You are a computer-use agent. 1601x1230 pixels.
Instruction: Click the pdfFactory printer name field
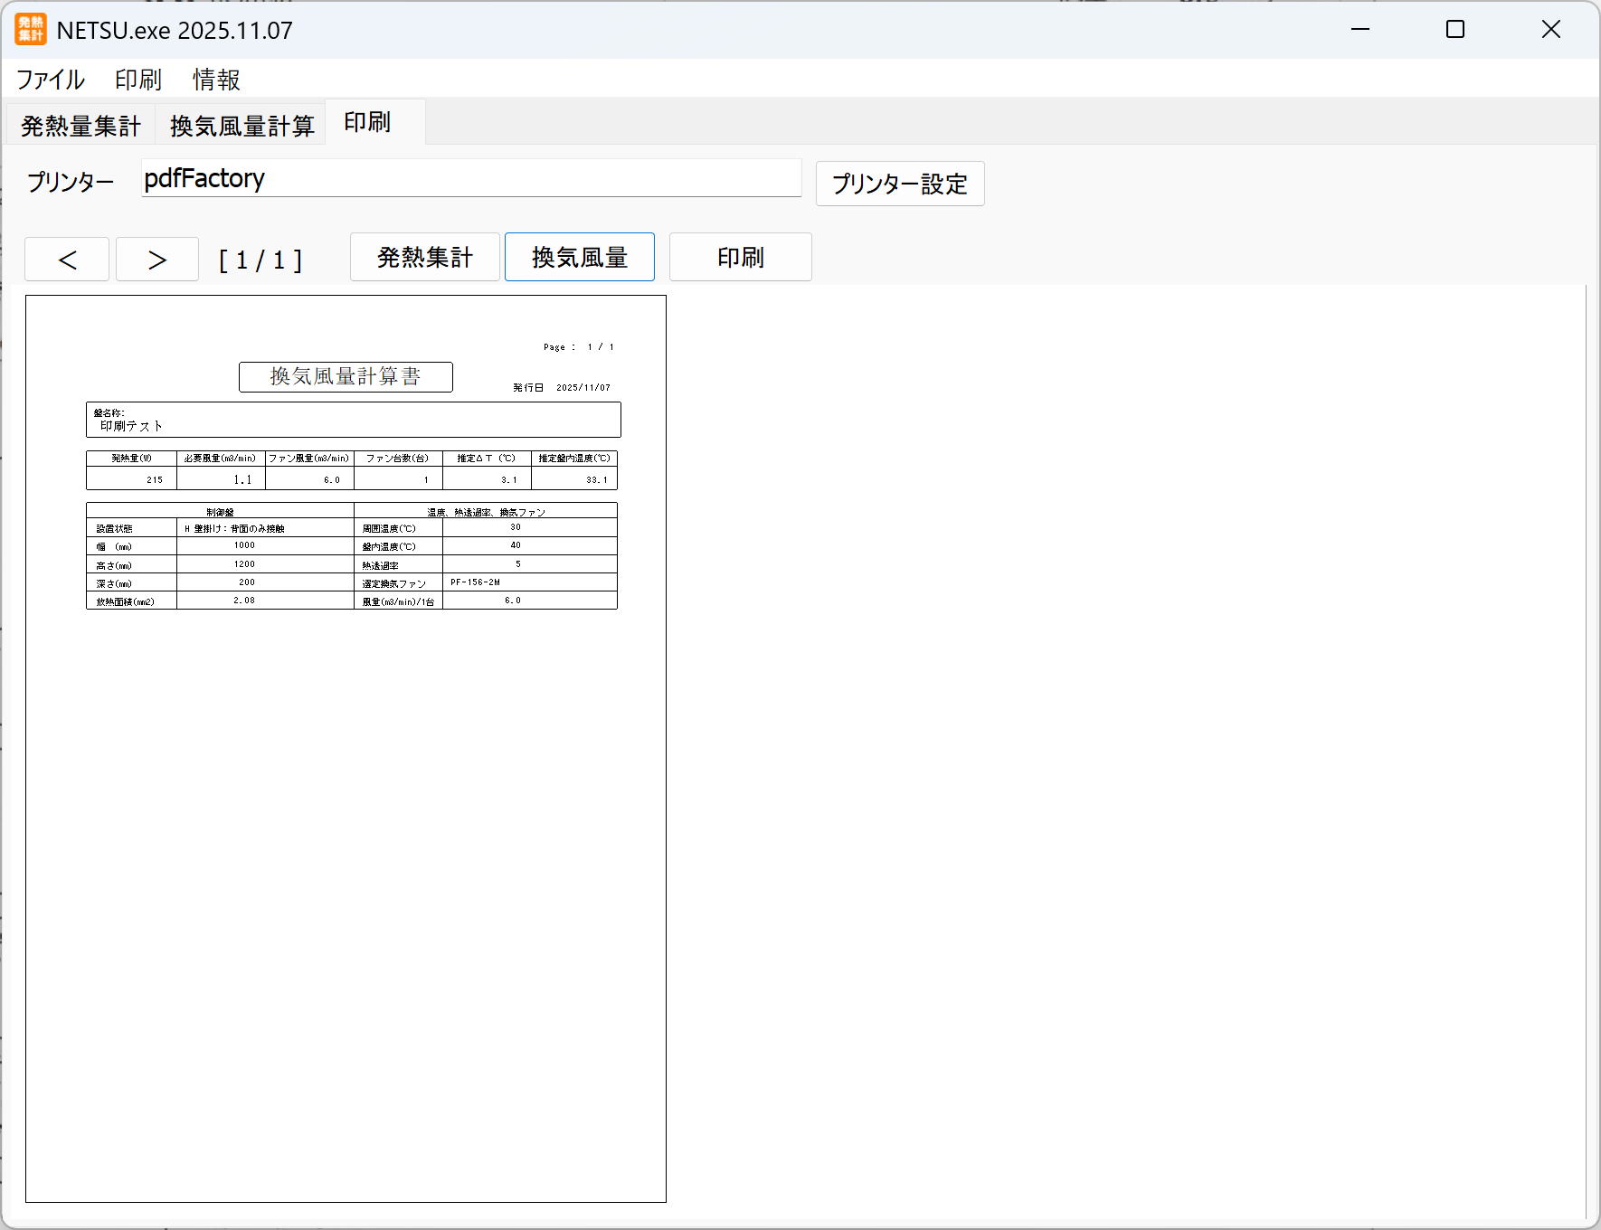[x=470, y=178]
